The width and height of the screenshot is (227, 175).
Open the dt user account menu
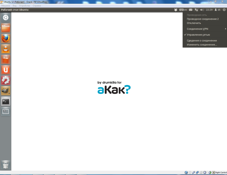pos(217,10)
